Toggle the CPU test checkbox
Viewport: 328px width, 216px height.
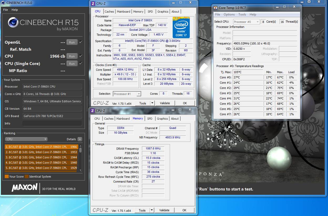pyautogui.click(x=81, y=56)
